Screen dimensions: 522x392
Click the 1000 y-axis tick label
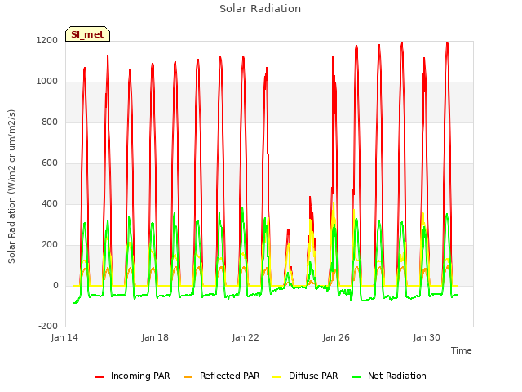click(47, 82)
